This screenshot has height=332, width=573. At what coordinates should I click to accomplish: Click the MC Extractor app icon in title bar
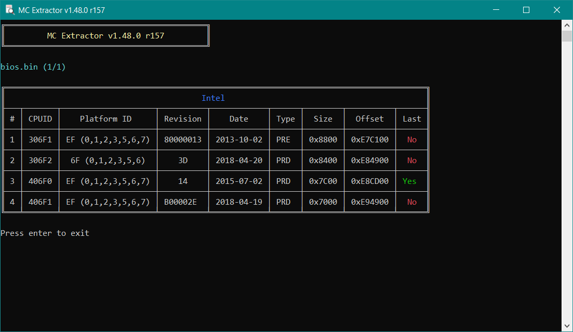tap(9, 10)
